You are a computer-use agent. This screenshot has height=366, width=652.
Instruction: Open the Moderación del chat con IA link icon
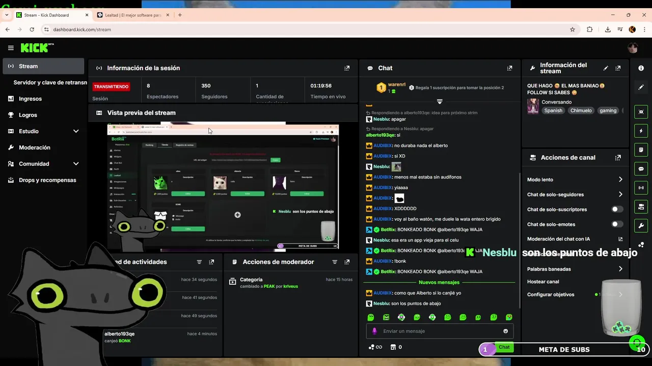(620, 239)
